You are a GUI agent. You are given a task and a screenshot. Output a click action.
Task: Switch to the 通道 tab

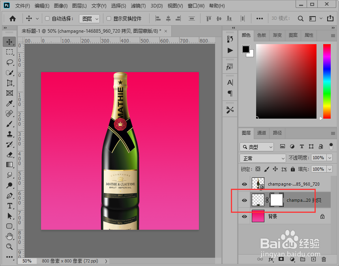coord(262,133)
